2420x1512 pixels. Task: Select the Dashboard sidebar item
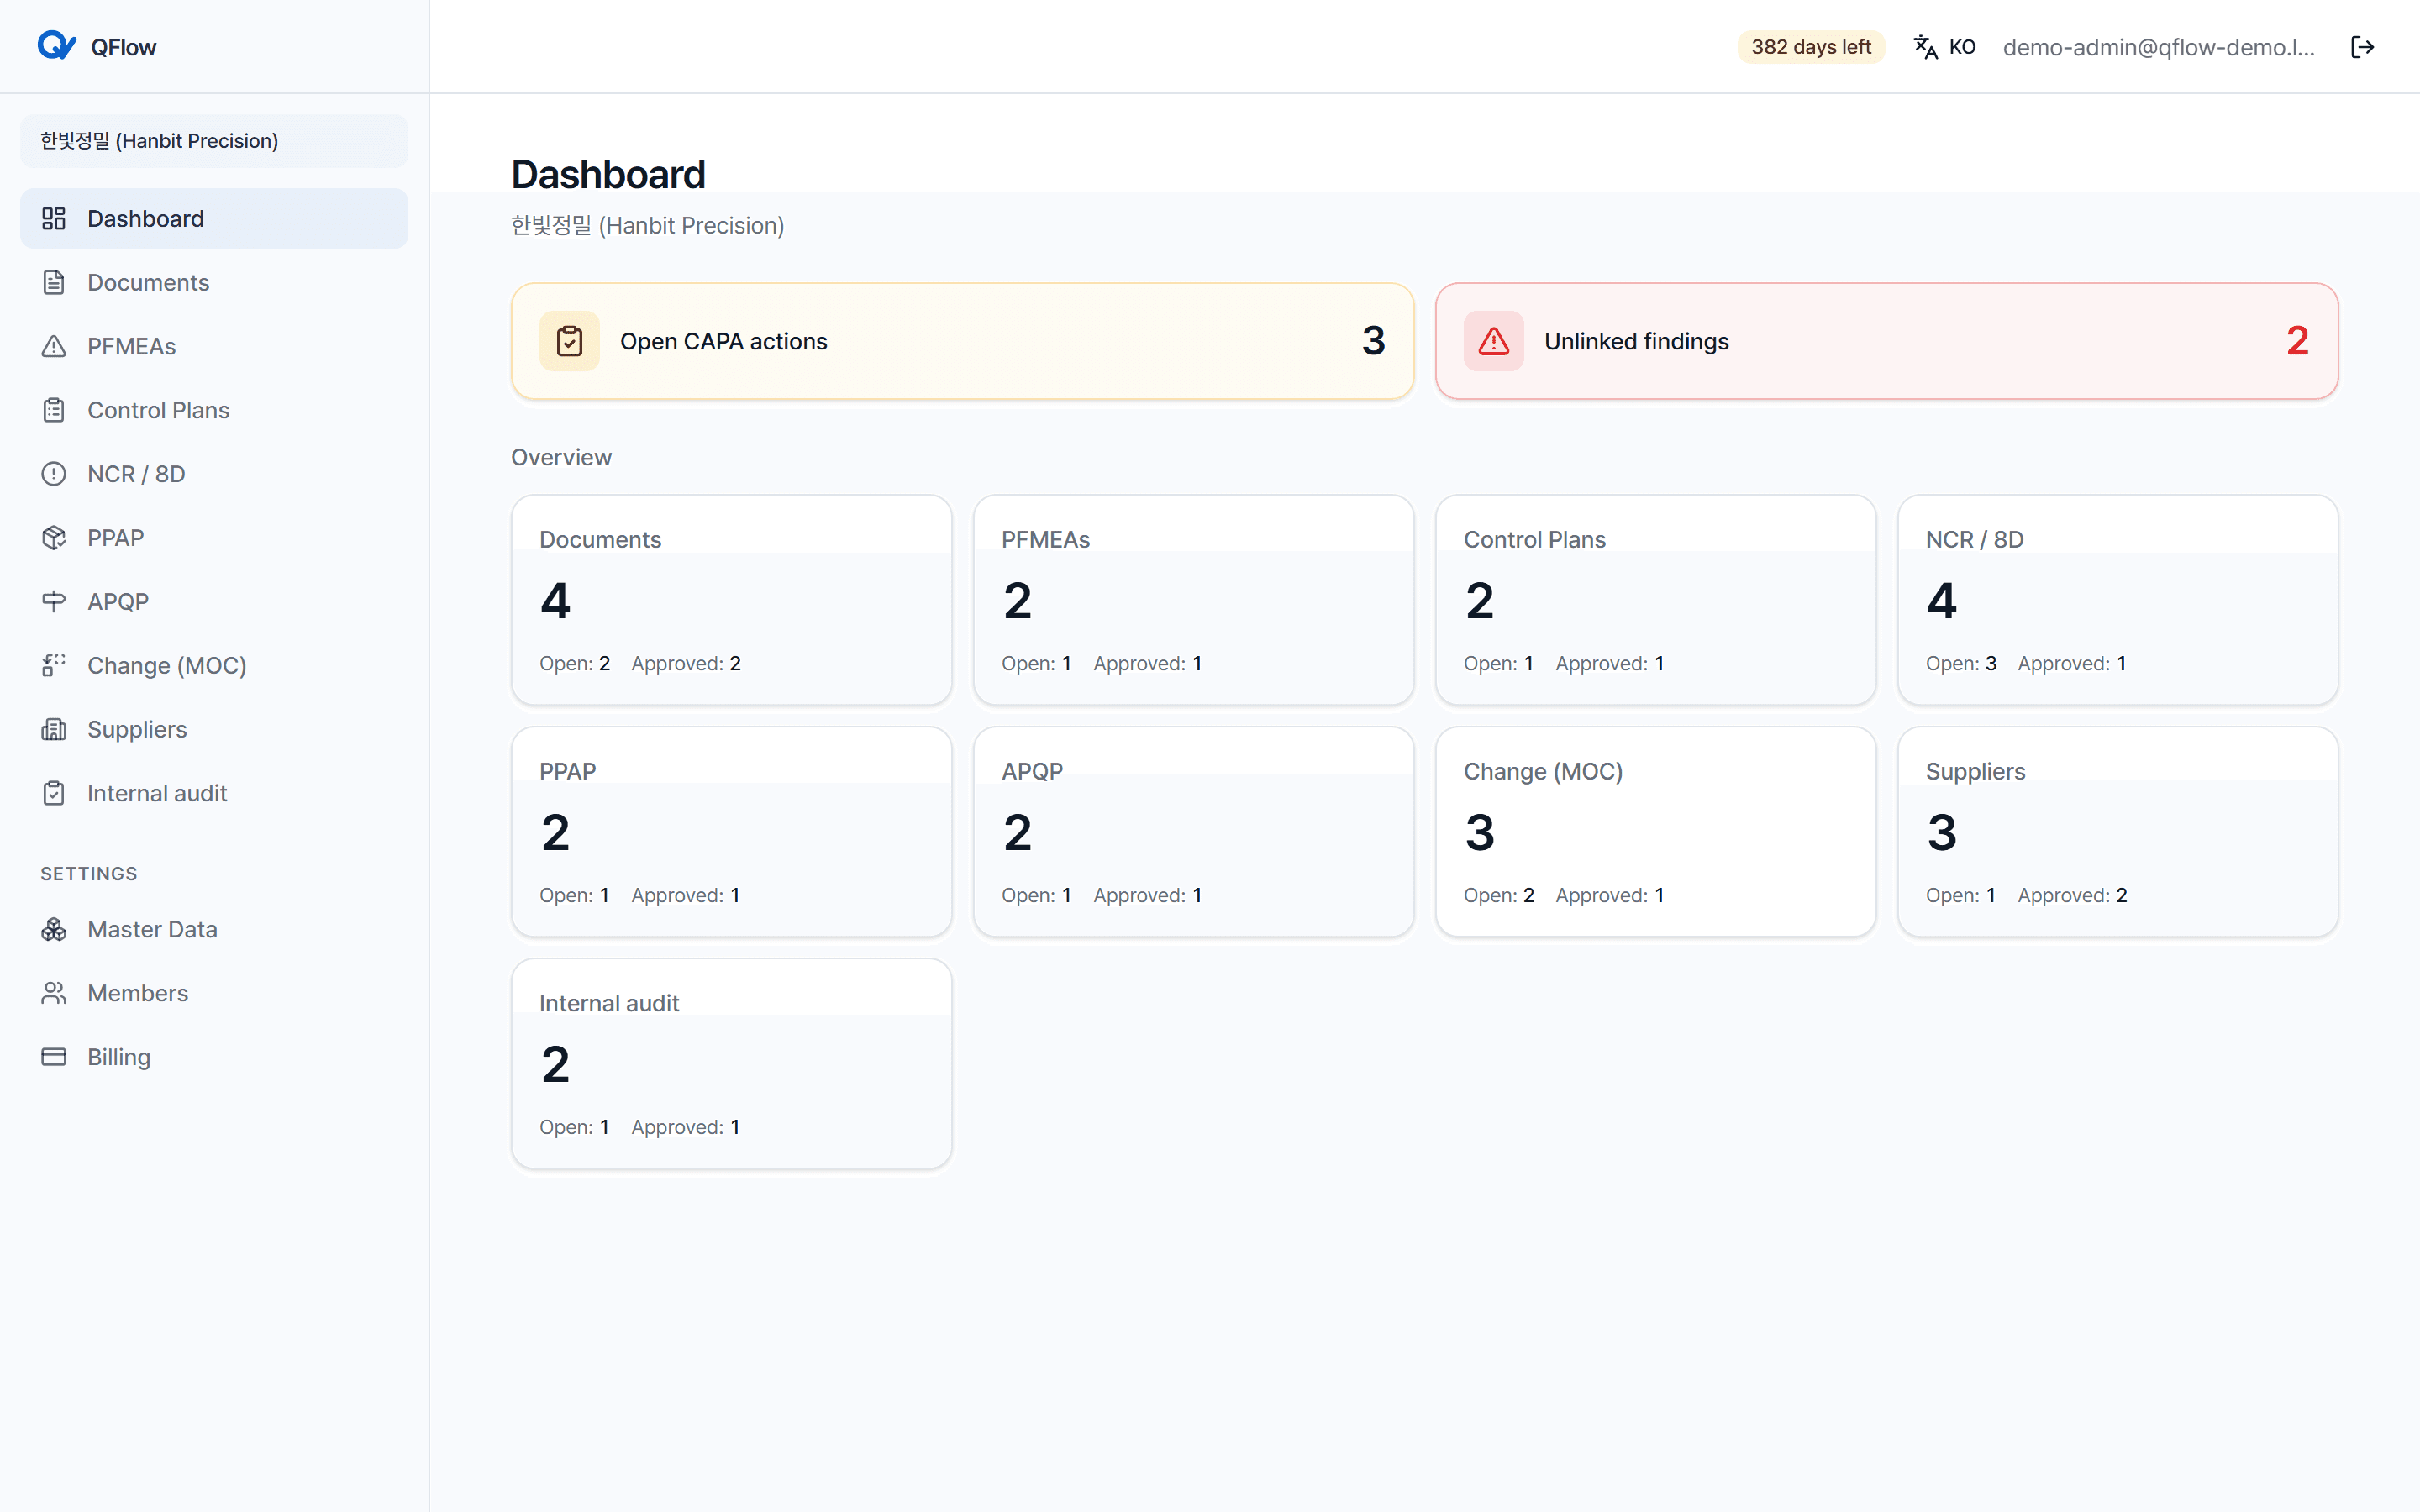point(214,218)
